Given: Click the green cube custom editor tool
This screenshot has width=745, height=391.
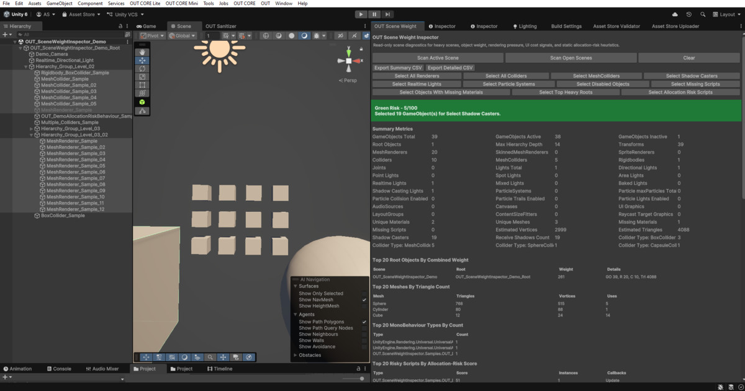Looking at the screenshot, I should coord(142,102).
